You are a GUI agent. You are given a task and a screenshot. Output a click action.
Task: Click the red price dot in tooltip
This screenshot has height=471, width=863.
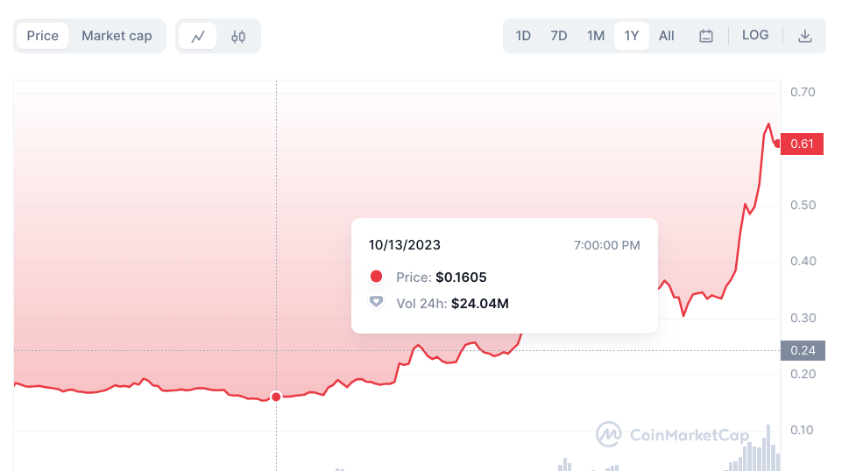tap(376, 277)
